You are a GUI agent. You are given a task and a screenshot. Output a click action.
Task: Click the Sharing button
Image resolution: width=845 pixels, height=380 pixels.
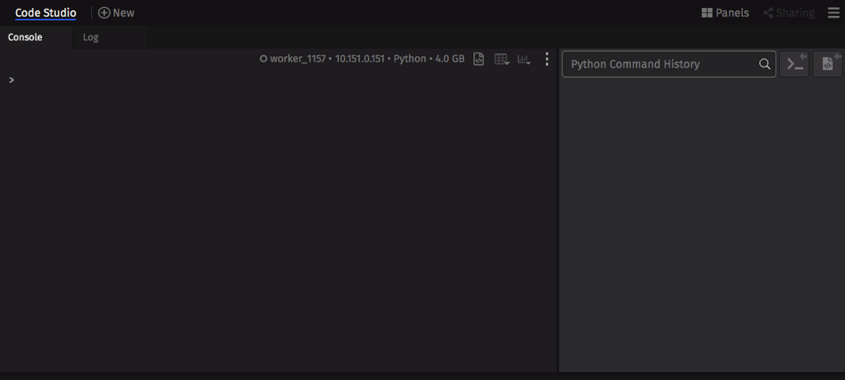[789, 13]
